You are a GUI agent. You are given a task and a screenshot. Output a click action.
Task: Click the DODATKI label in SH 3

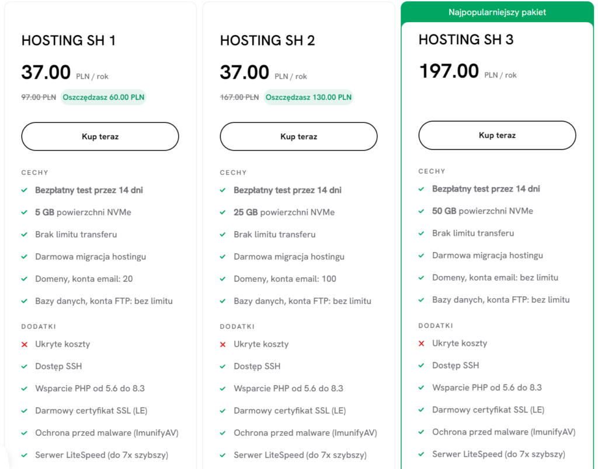pos(436,325)
